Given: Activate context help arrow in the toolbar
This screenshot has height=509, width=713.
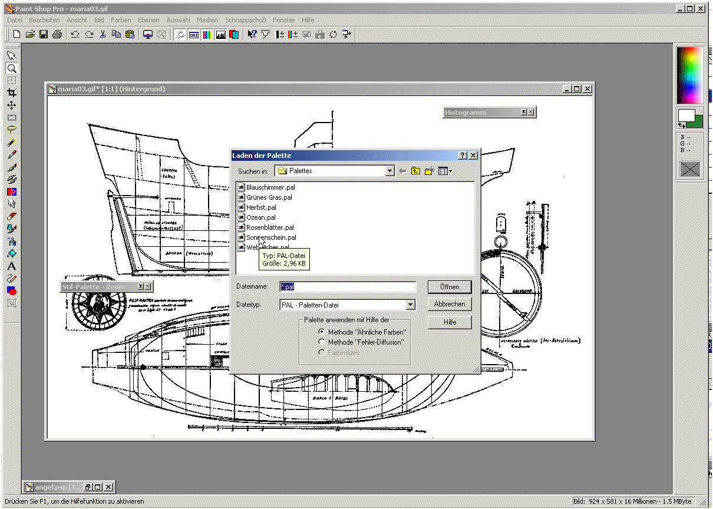Looking at the screenshot, I should coord(252,34).
